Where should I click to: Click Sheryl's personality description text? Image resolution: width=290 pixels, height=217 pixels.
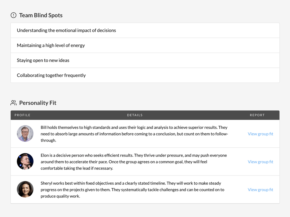tap(132, 190)
